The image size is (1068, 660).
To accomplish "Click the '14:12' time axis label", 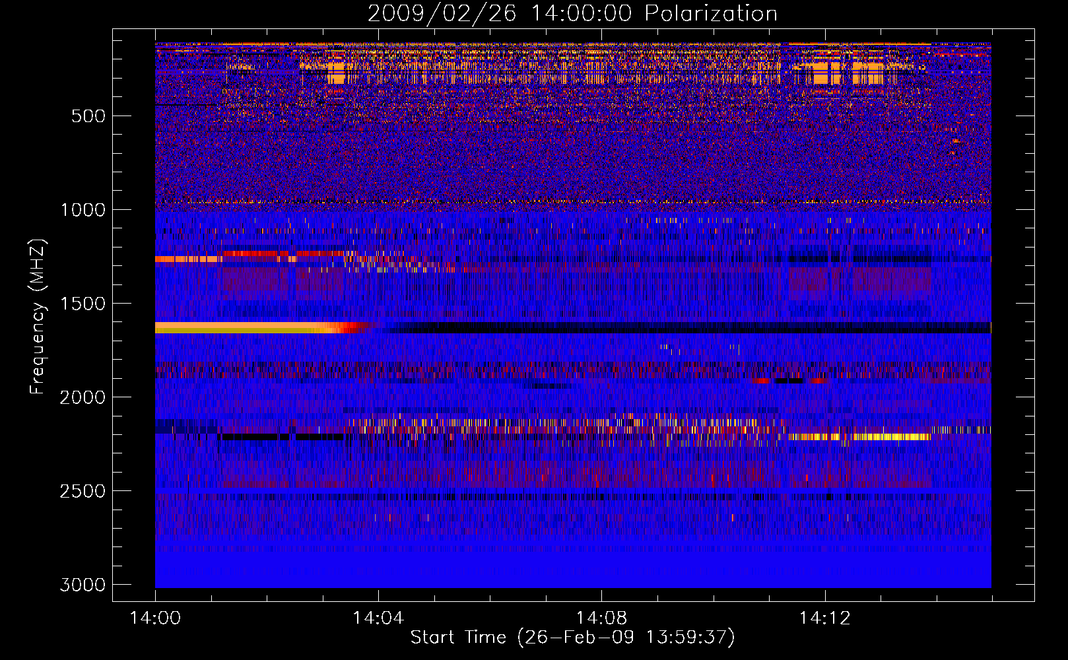I will point(824,618).
